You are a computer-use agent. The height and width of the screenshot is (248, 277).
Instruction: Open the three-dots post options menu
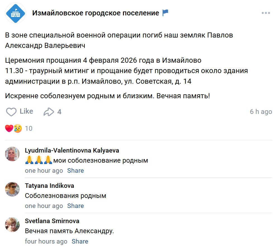pyautogui.click(x=266, y=13)
